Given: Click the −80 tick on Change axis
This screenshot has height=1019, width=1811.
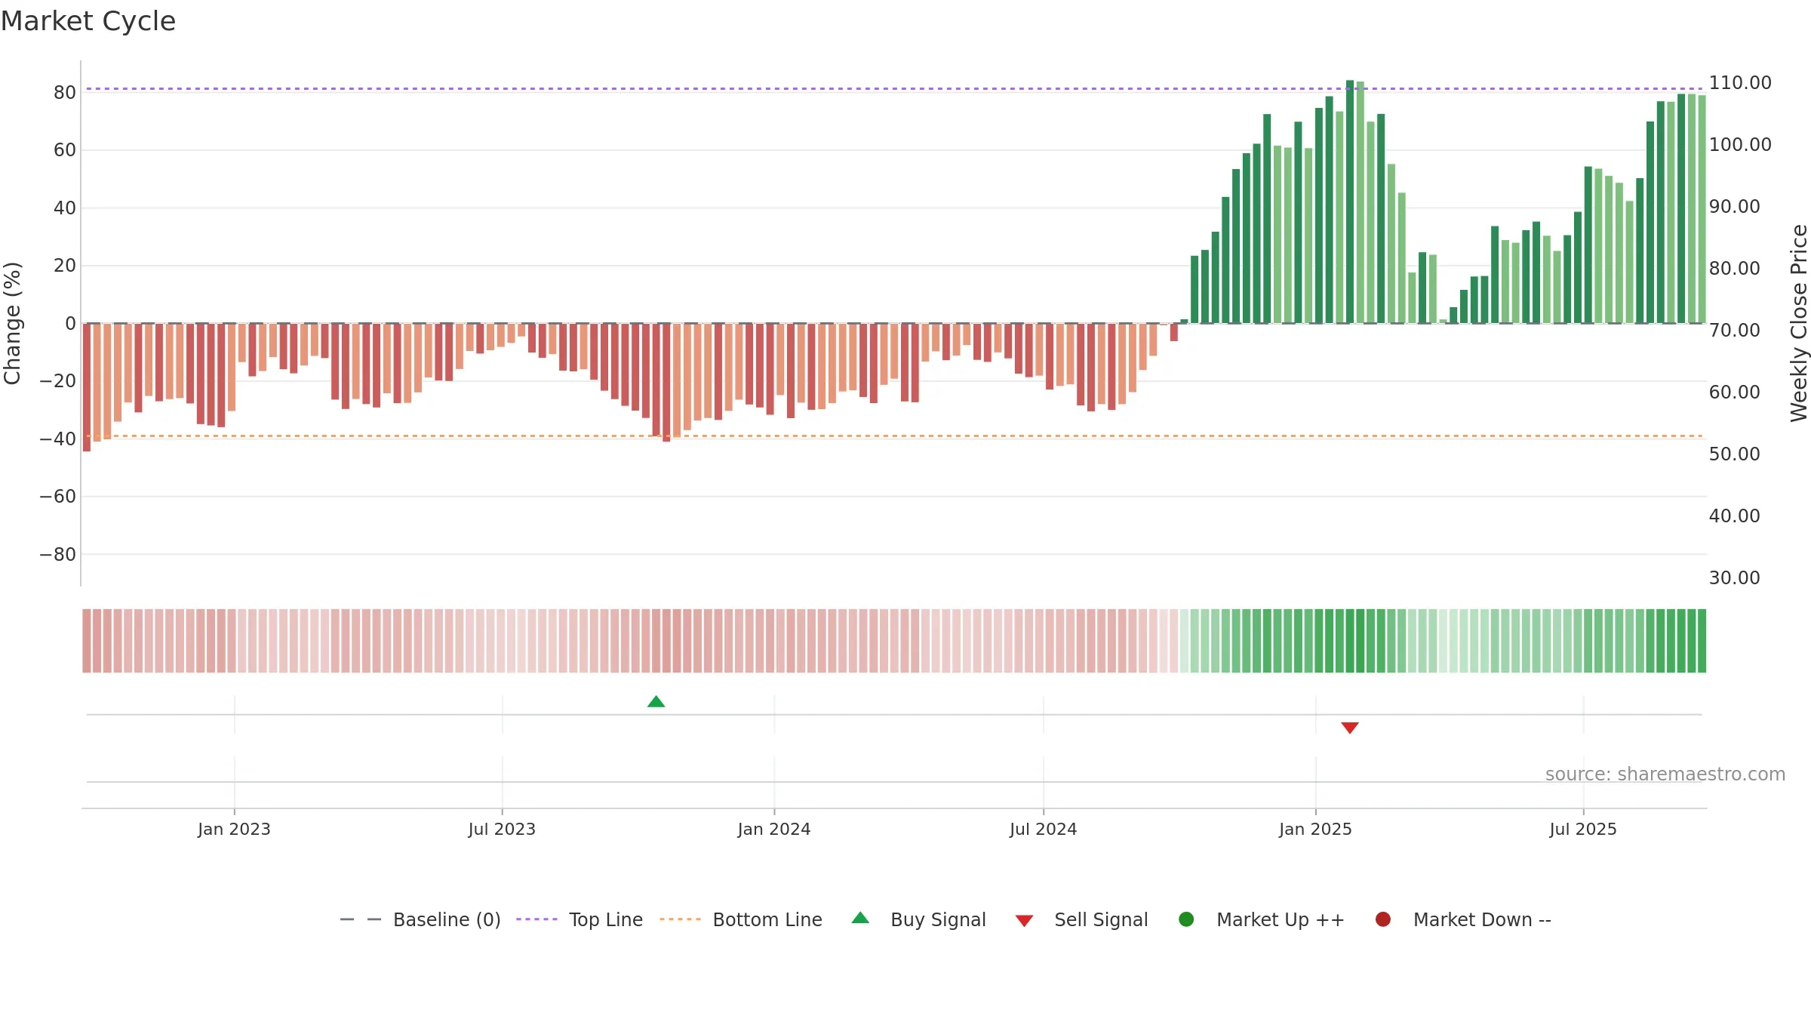Looking at the screenshot, I should pos(58,555).
